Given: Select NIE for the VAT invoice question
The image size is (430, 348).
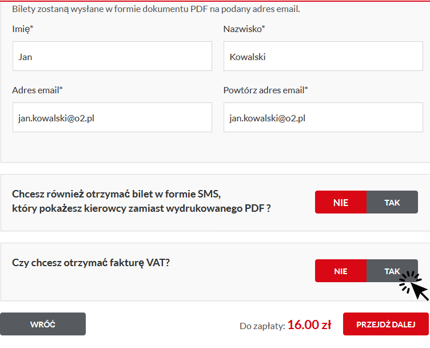Looking at the screenshot, I should pyautogui.click(x=341, y=271).
